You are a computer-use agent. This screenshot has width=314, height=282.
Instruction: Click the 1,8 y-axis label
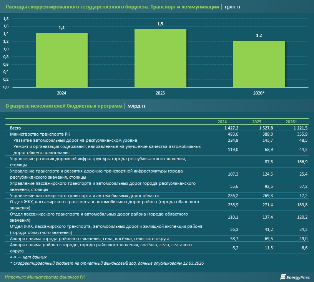coord(6,18)
